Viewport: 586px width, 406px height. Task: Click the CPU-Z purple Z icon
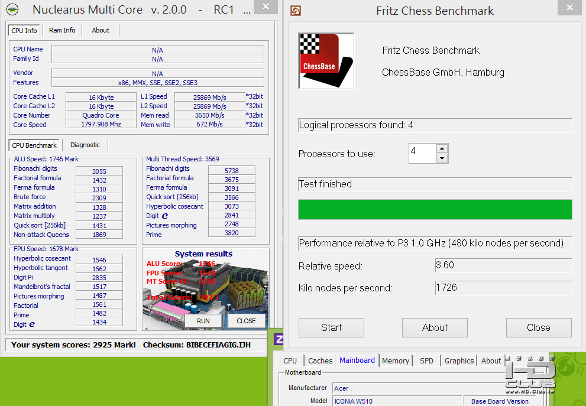[x=279, y=339]
